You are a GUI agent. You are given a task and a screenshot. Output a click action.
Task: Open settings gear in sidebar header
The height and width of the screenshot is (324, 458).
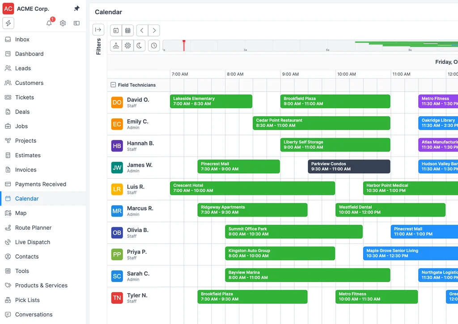(x=63, y=23)
